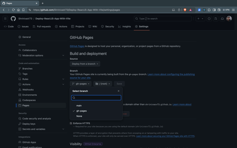Focus the branch search input field
This screenshot has height=148, width=237.
pyautogui.click(x=96, y=98)
